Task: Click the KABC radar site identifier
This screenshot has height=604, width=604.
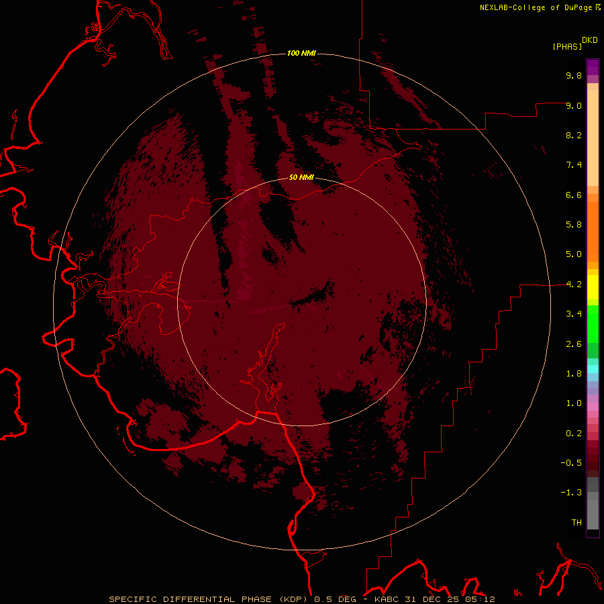Action: [x=387, y=599]
